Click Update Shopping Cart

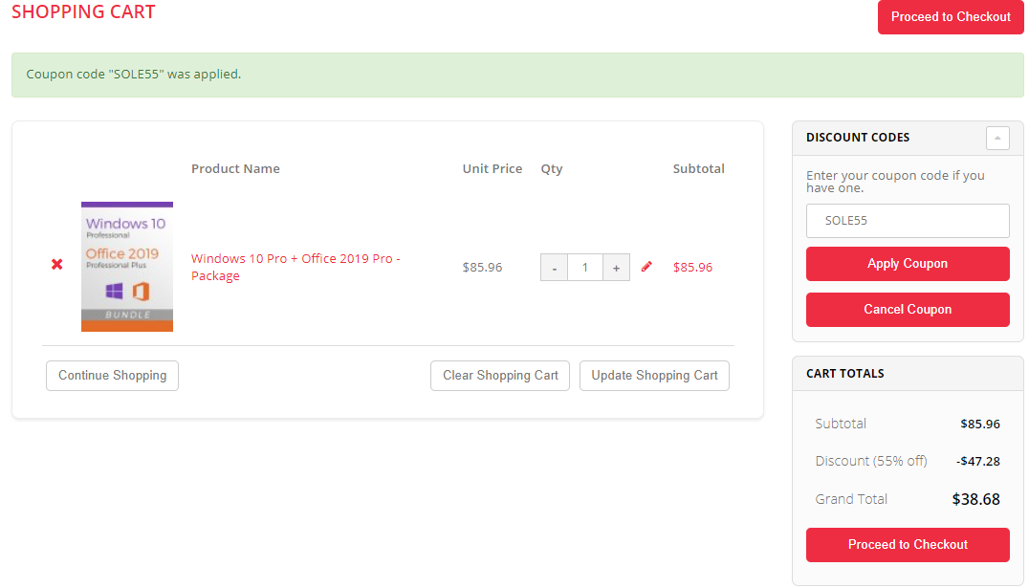pos(654,376)
